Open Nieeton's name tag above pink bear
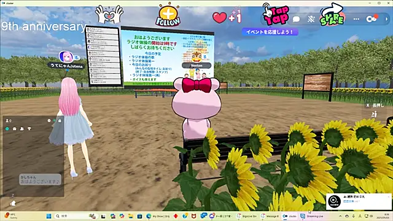 point(196,66)
